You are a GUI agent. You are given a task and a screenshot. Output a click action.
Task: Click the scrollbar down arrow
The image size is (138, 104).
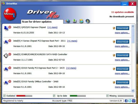(133, 90)
